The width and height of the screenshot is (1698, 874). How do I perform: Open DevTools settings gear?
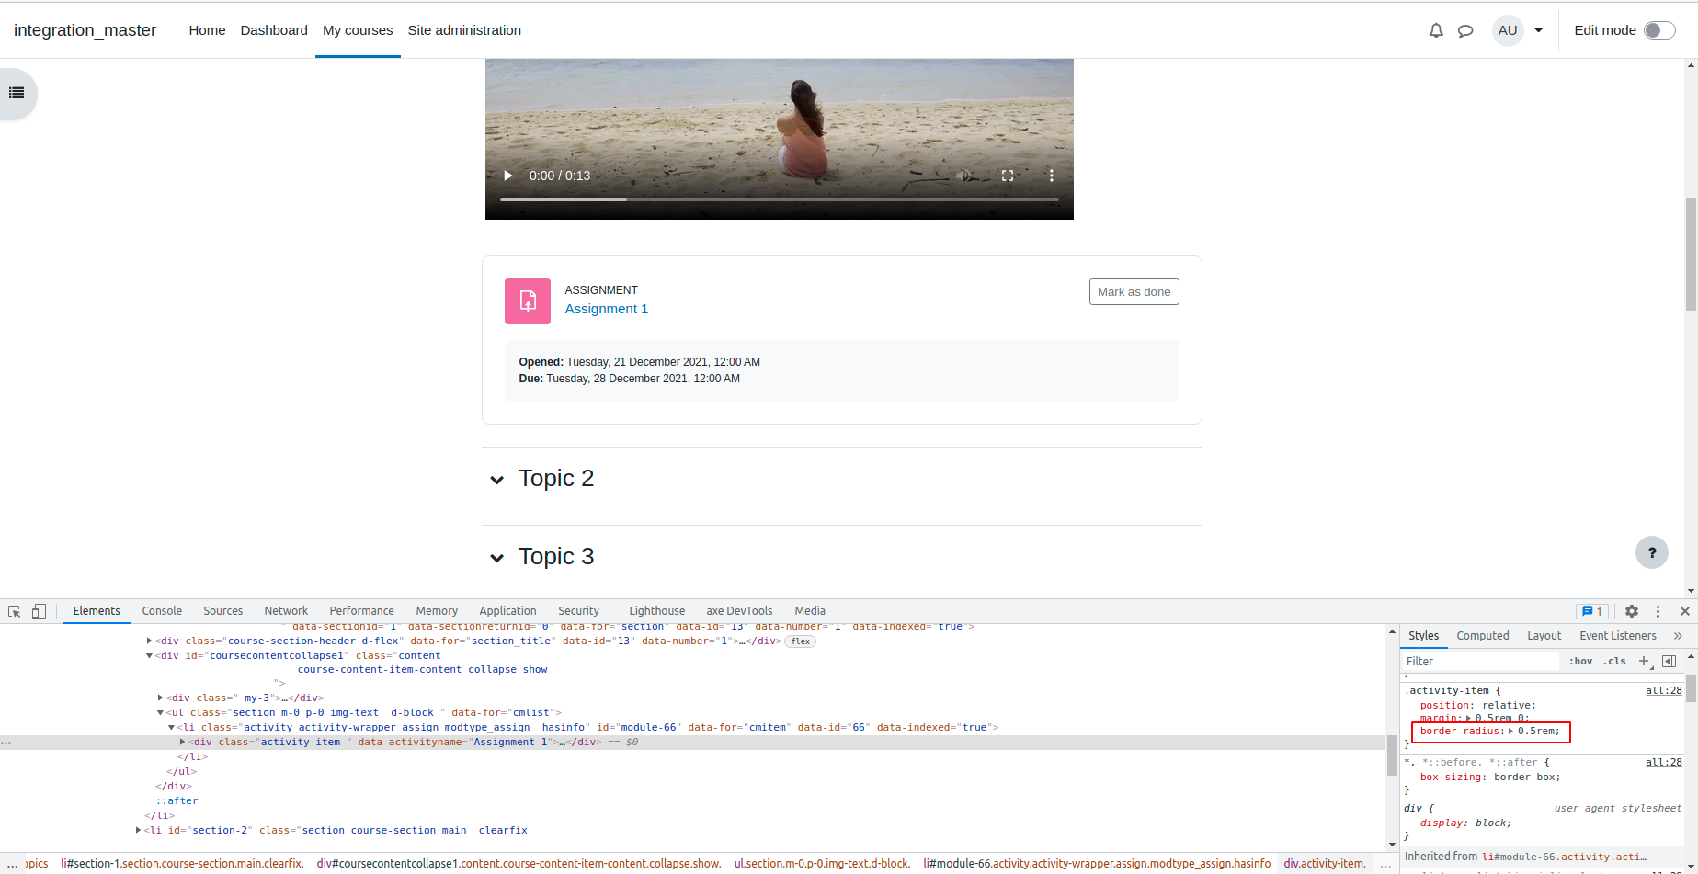point(1632,611)
